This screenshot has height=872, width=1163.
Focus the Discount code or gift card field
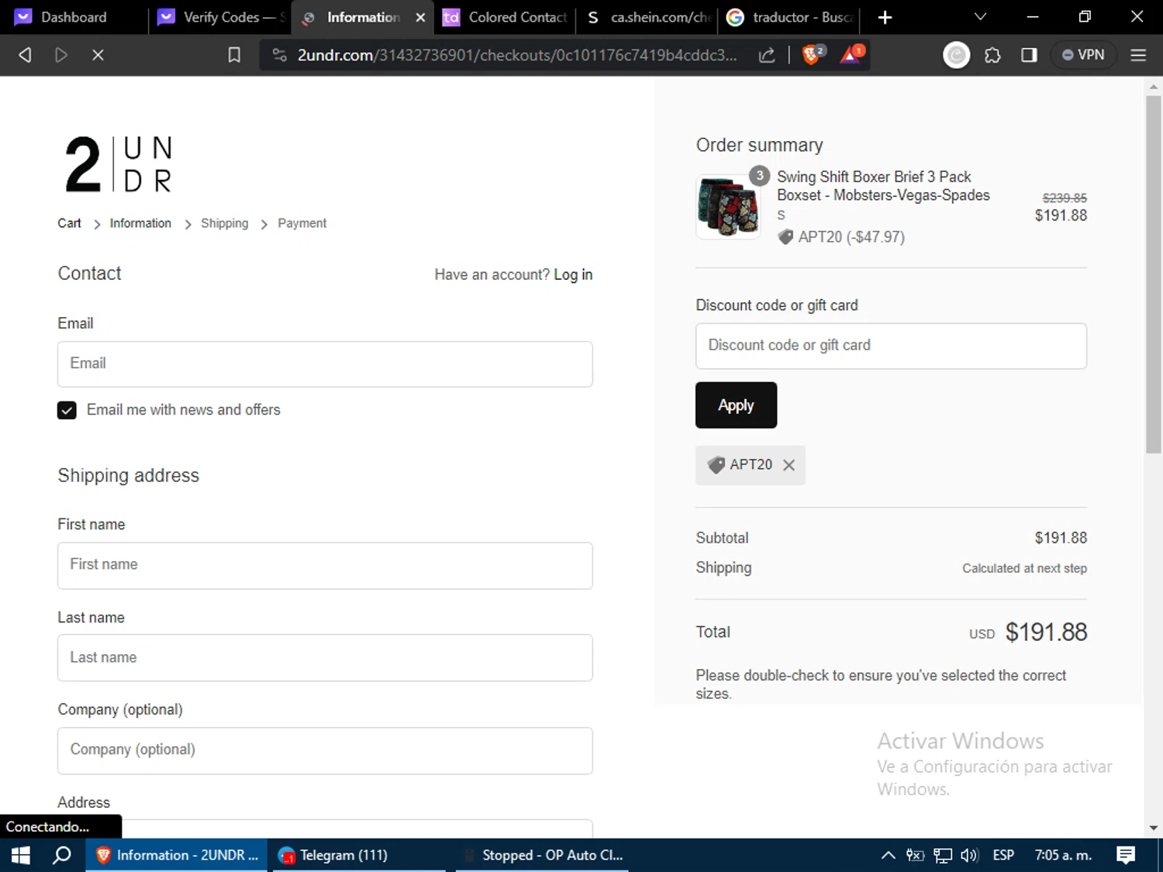[891, 346]
